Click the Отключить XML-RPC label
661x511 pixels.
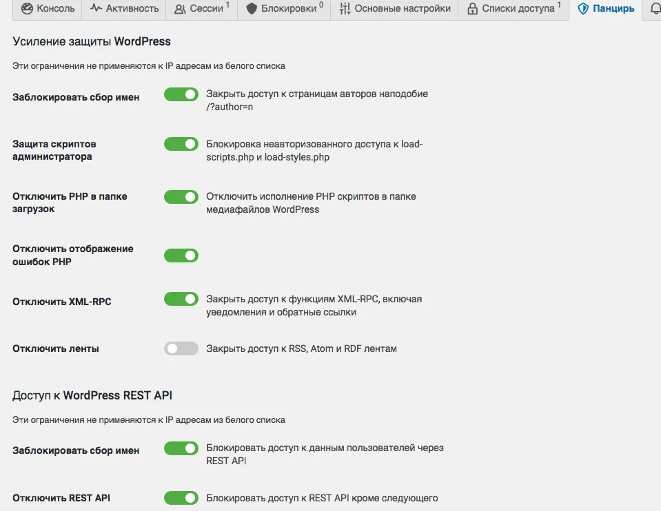(61, 302)
